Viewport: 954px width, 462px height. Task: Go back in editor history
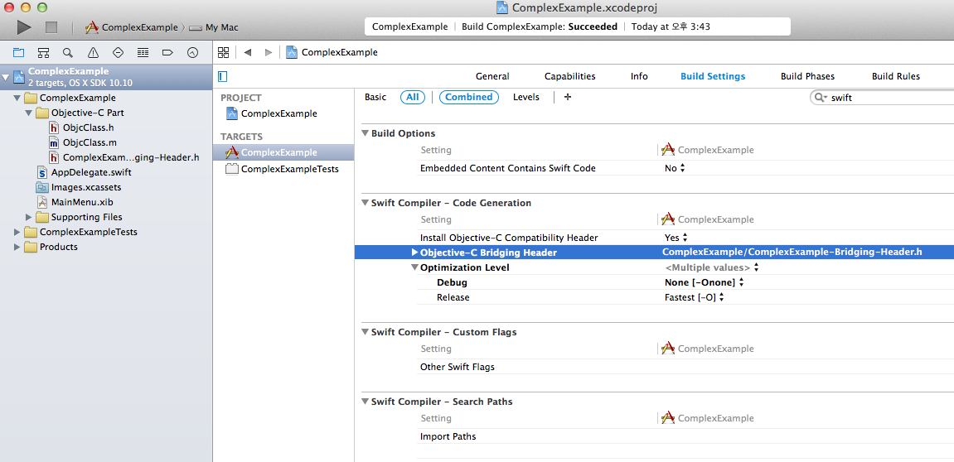pos(248,52)
